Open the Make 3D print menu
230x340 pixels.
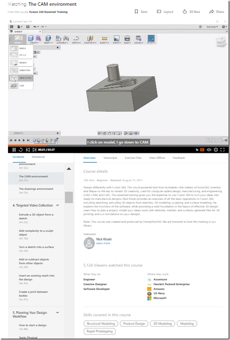127,39
